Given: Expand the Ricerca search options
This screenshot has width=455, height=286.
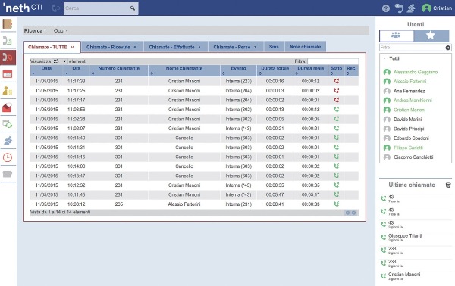Looking at the screenshot, I should [35, 30].
